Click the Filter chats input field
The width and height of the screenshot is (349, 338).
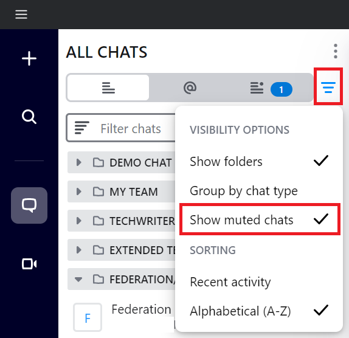pyautogui.click(x=122, y=128)
